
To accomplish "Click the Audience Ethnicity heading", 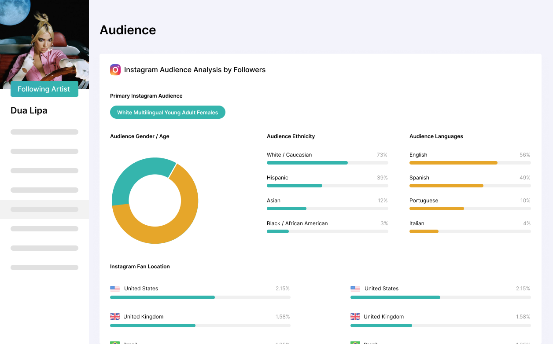I will [291, 136].
